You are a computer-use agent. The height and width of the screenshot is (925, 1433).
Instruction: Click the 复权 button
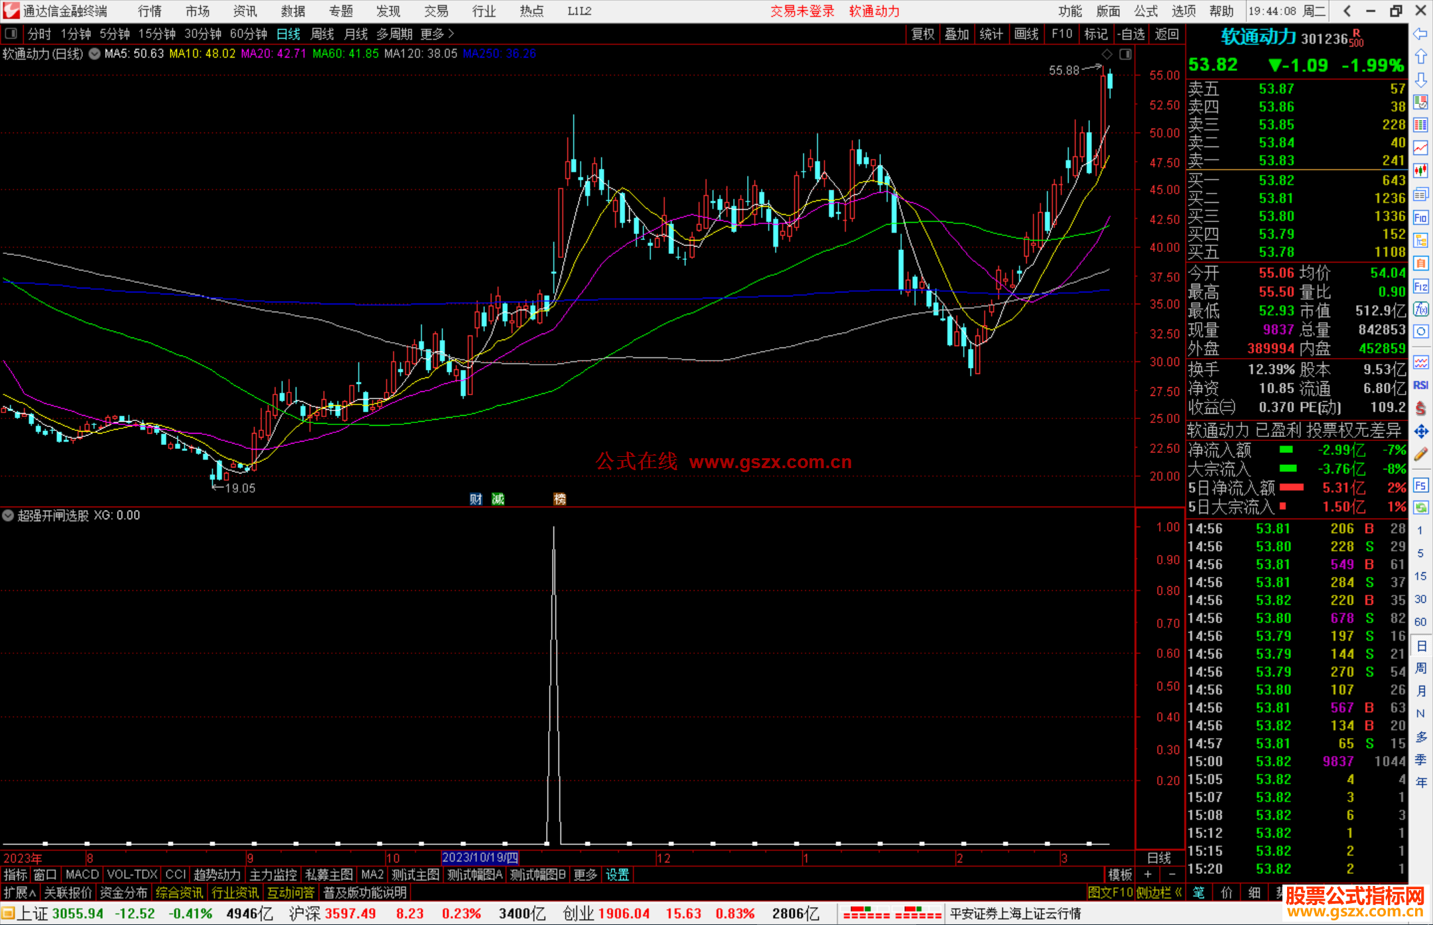pos(922,34)
